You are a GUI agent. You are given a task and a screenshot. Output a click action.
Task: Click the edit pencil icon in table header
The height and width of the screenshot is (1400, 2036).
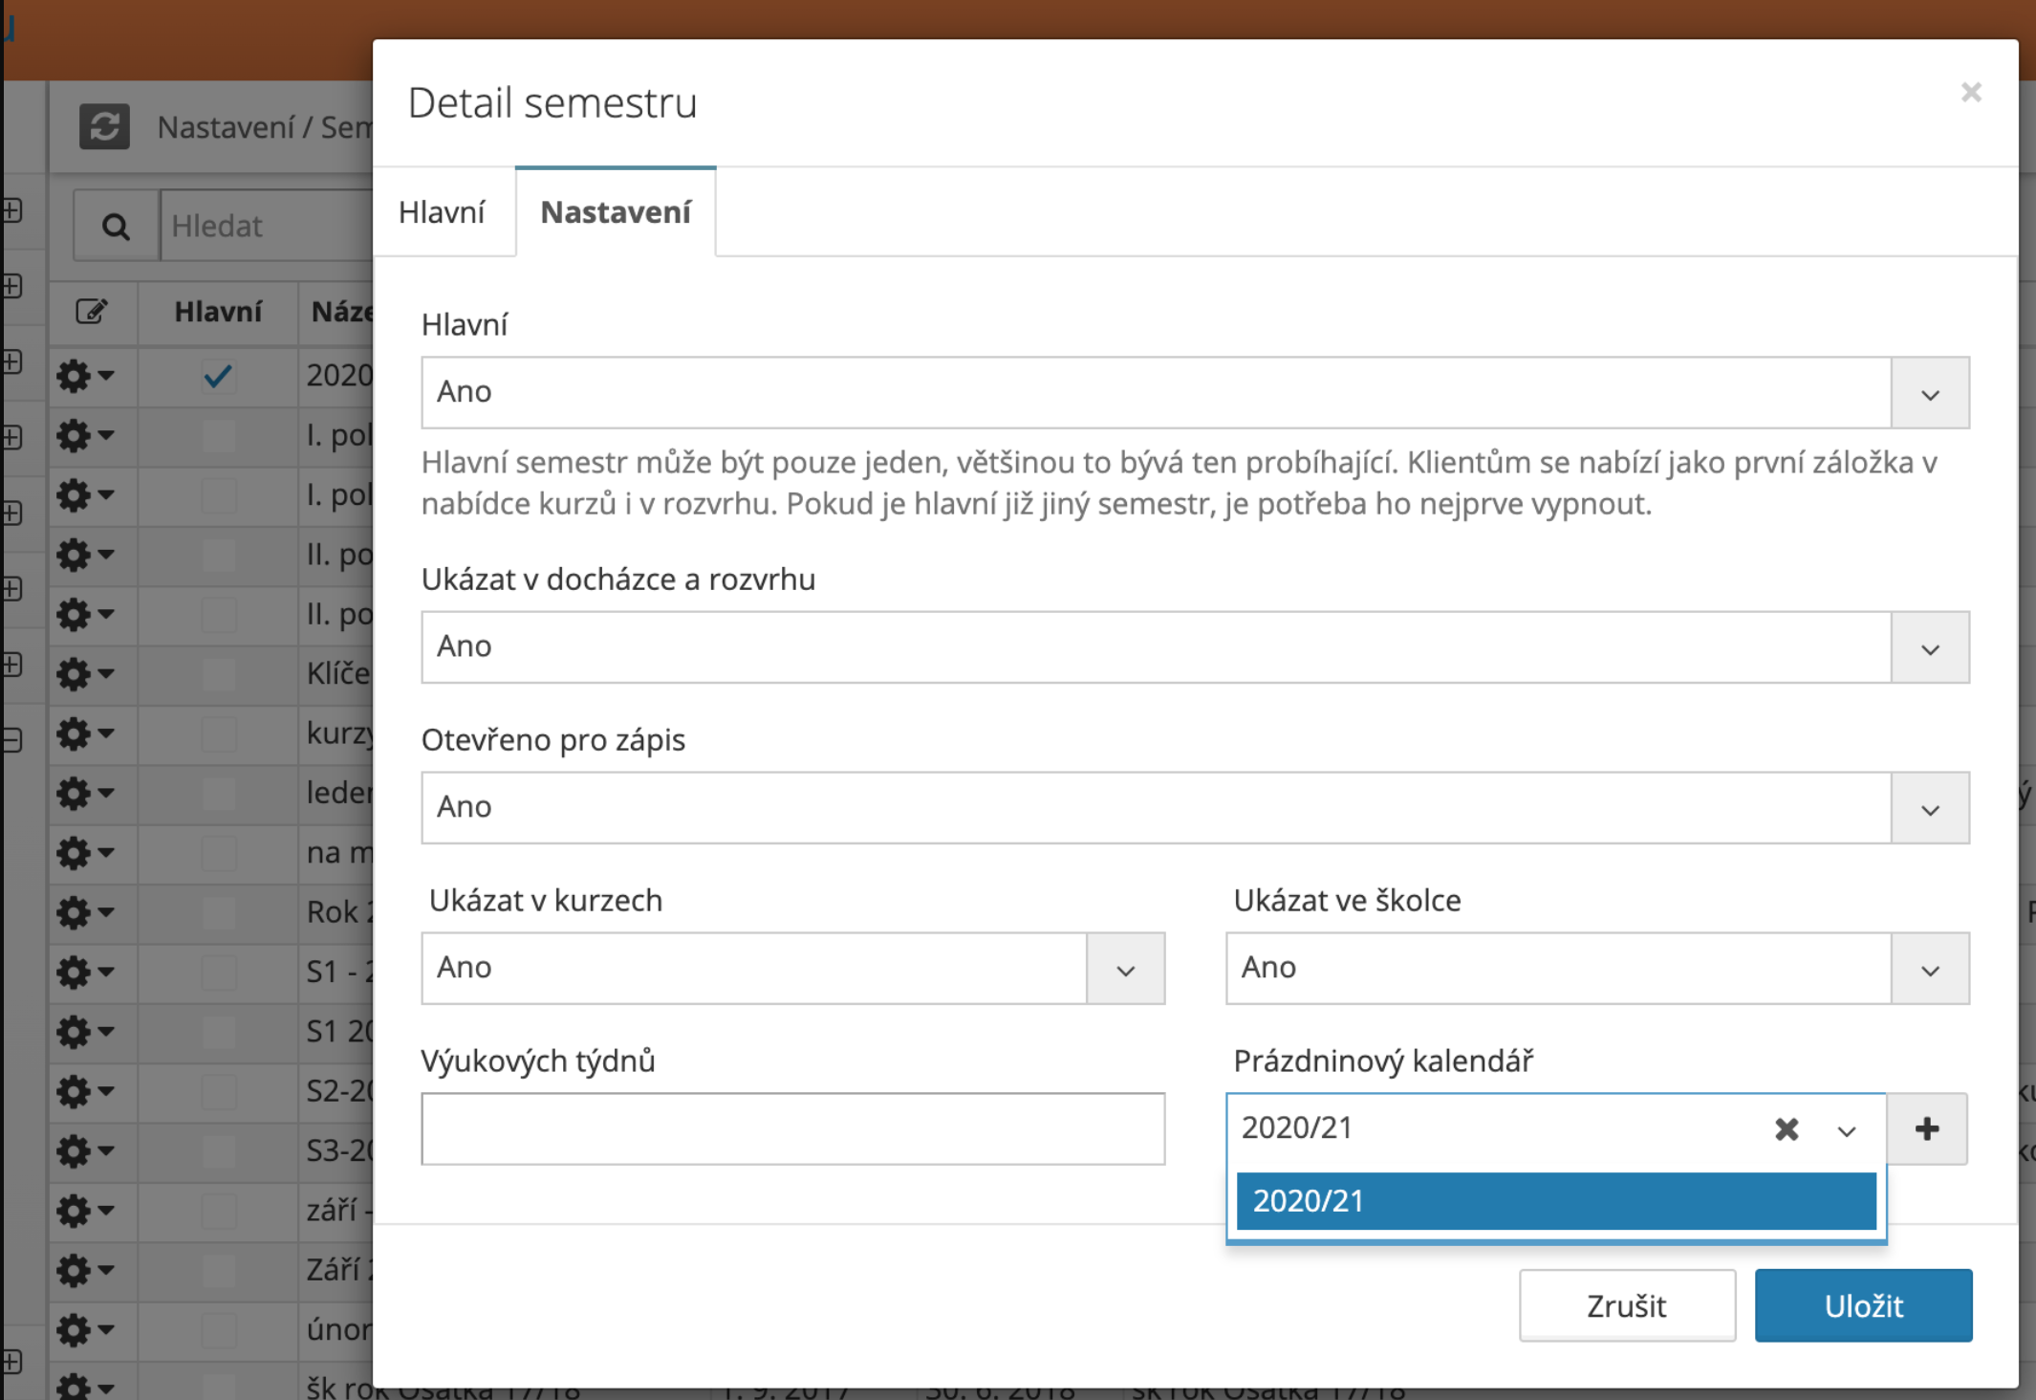(x=92, y=312)
